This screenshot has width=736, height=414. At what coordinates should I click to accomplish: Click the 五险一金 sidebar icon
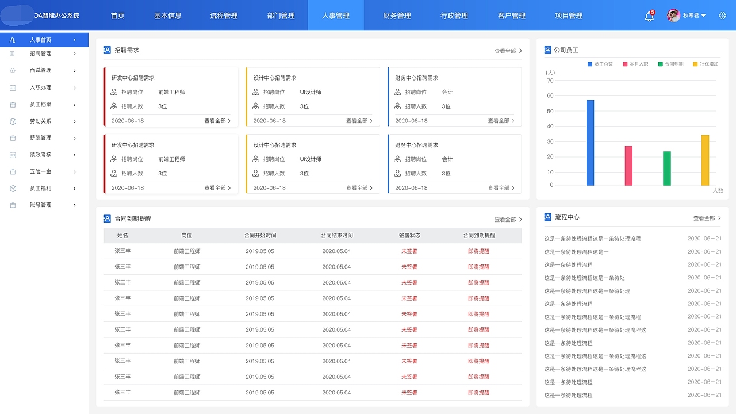point(13,172)
